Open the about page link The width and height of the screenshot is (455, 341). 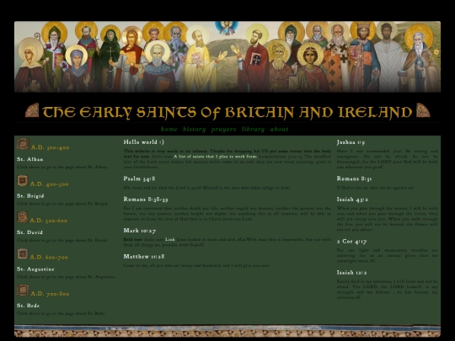pyautogui.click(x=279, y=130)
